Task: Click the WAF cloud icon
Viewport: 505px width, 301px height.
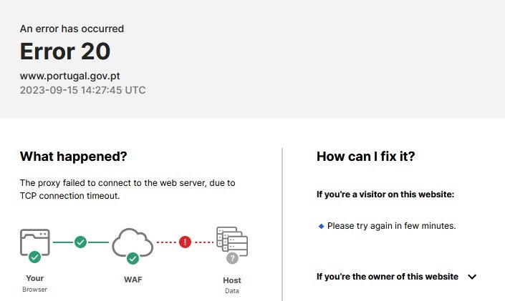Action: coord(133,242)
